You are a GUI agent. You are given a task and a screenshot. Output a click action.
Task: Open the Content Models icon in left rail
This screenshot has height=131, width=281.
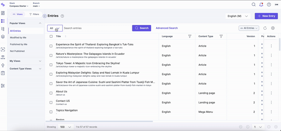pyautogui.click(x=3, y=29)
